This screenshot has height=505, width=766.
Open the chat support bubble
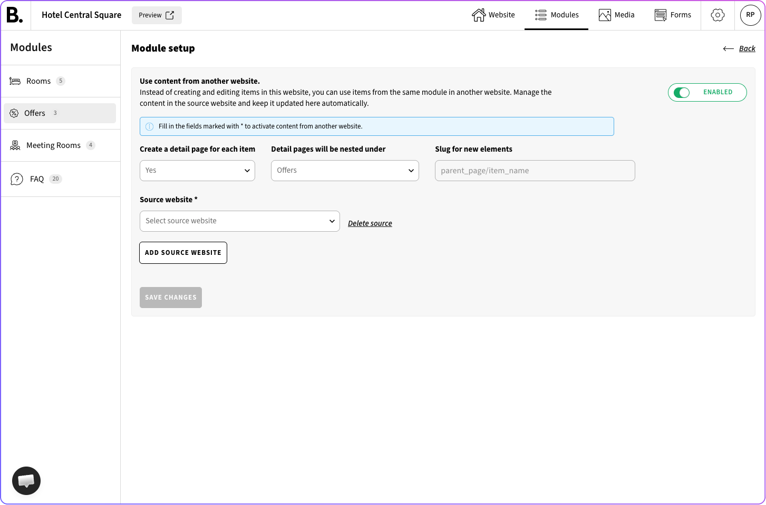[26, 481]
